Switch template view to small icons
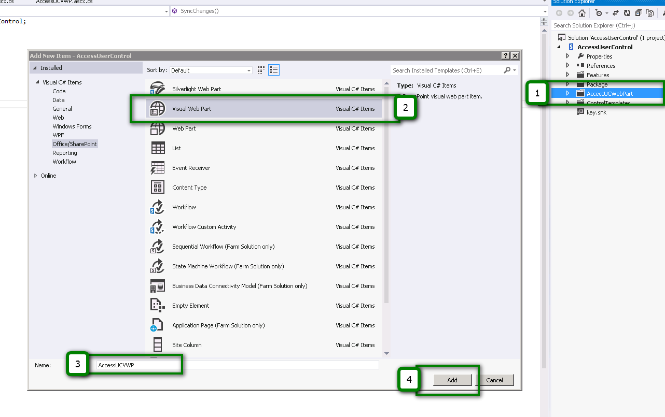665x417 pixels. pyautogui.click(x=273, y=69)
